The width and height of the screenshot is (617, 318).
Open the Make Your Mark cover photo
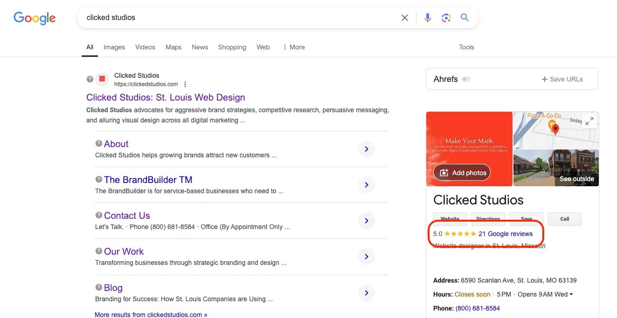[x=469, y=149]
